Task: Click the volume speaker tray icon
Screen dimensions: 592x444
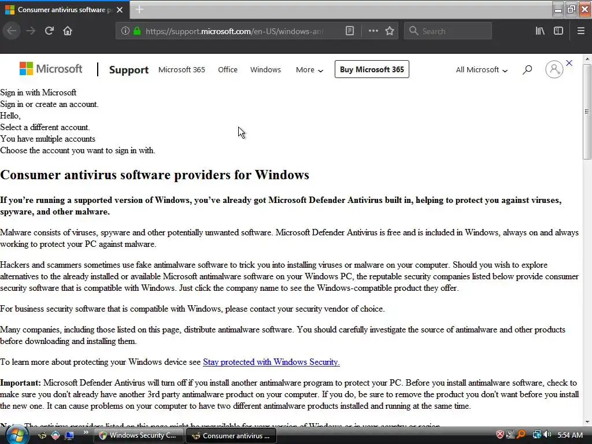Action: point(547,435)
